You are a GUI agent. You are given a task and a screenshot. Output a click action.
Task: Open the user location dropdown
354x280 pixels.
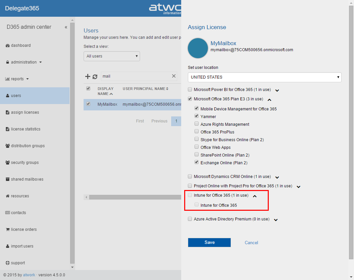point(265,77)
